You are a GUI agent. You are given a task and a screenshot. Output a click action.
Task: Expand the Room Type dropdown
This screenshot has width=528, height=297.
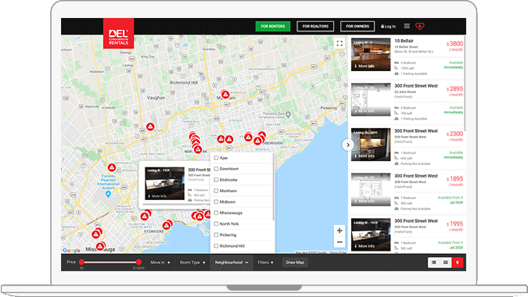[192, 263]
